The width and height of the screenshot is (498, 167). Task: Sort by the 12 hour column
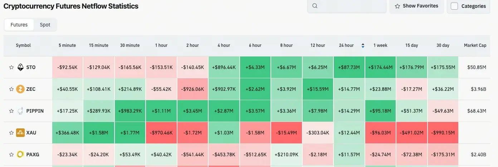point(318,45)
